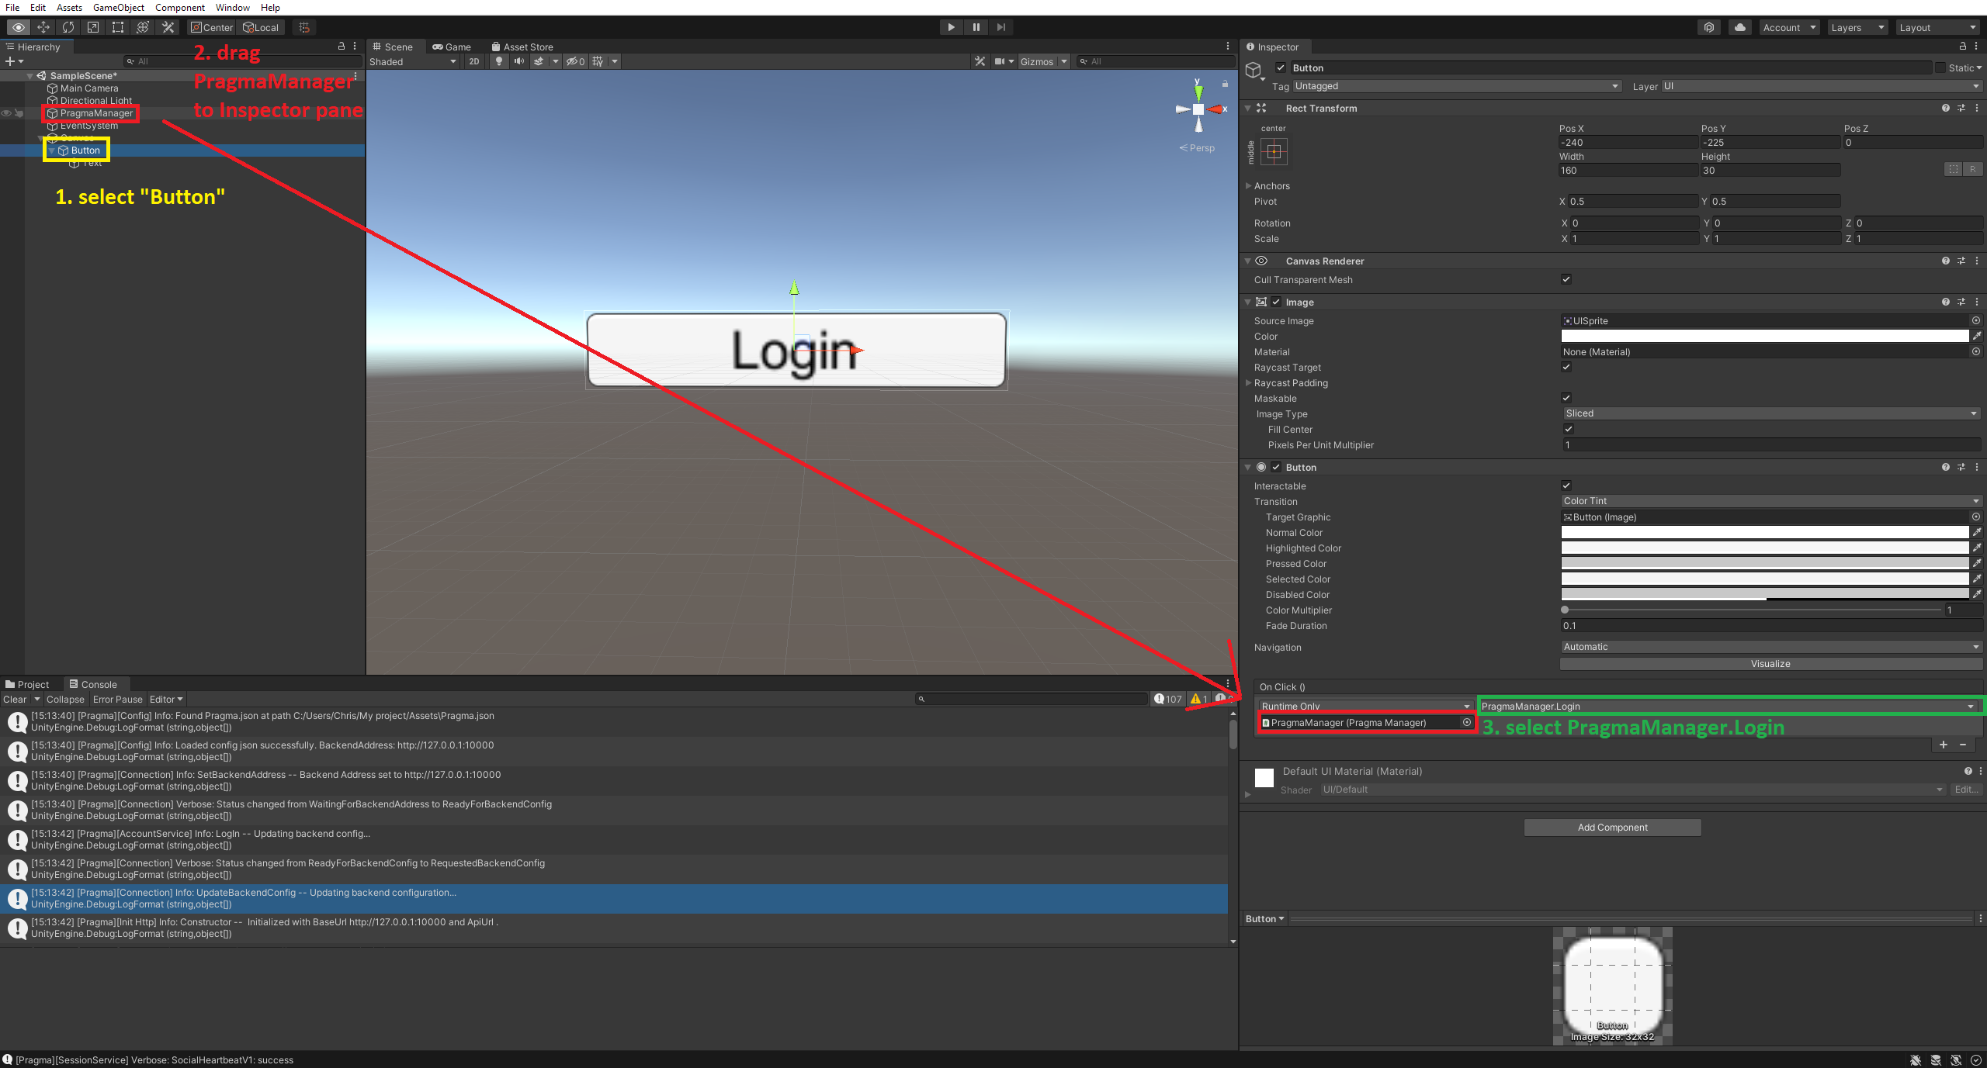
Task: Toggle Cull Transparent Mesh checkbox
Action: click(x=1566, y=279)
